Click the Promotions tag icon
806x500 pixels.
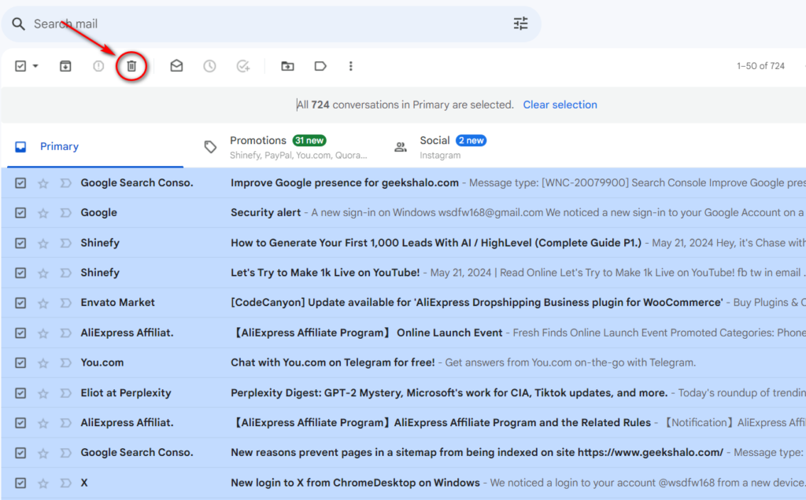tap(210, 147)
